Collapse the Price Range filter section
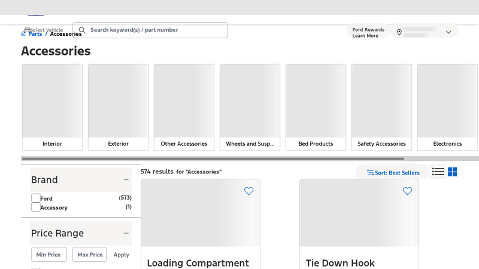Screen dimensions: 479x269 click(126, 233)
